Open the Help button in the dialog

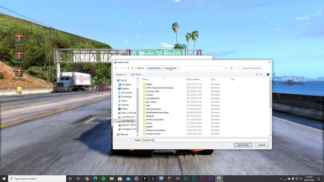pos(268,74)
